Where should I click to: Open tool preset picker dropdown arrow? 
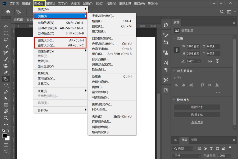pos(24,12)
